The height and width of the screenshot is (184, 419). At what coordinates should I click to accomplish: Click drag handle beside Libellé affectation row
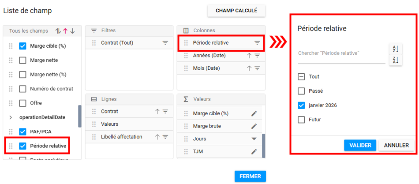94,137
